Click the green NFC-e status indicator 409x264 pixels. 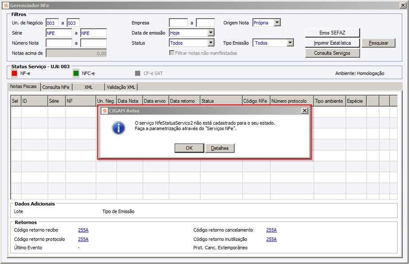76,73
